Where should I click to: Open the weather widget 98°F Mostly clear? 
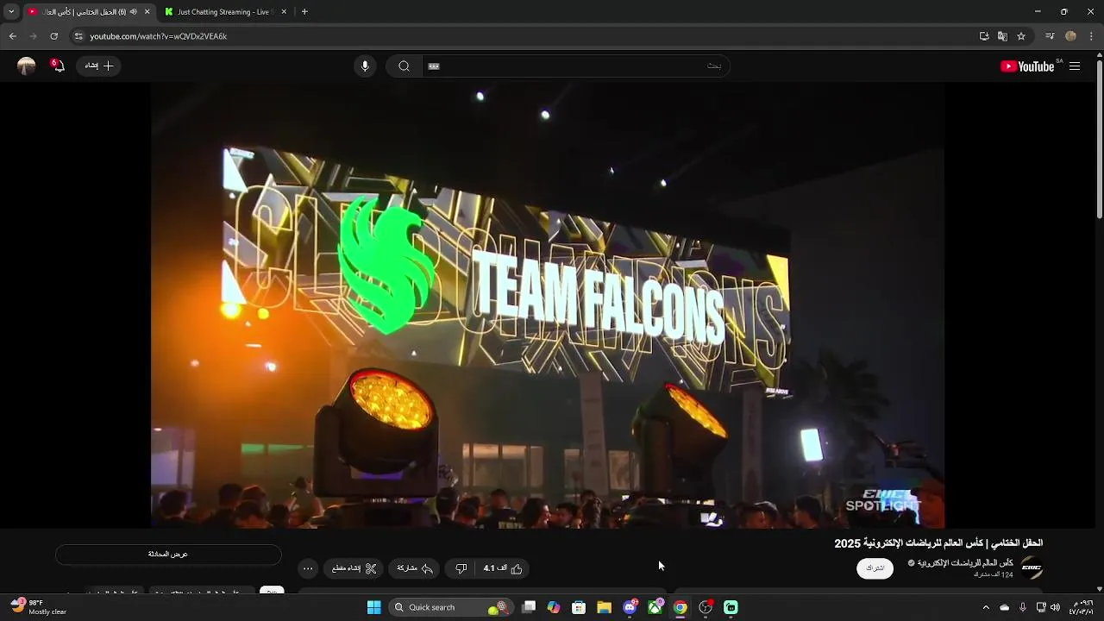[x=39, y=607]
